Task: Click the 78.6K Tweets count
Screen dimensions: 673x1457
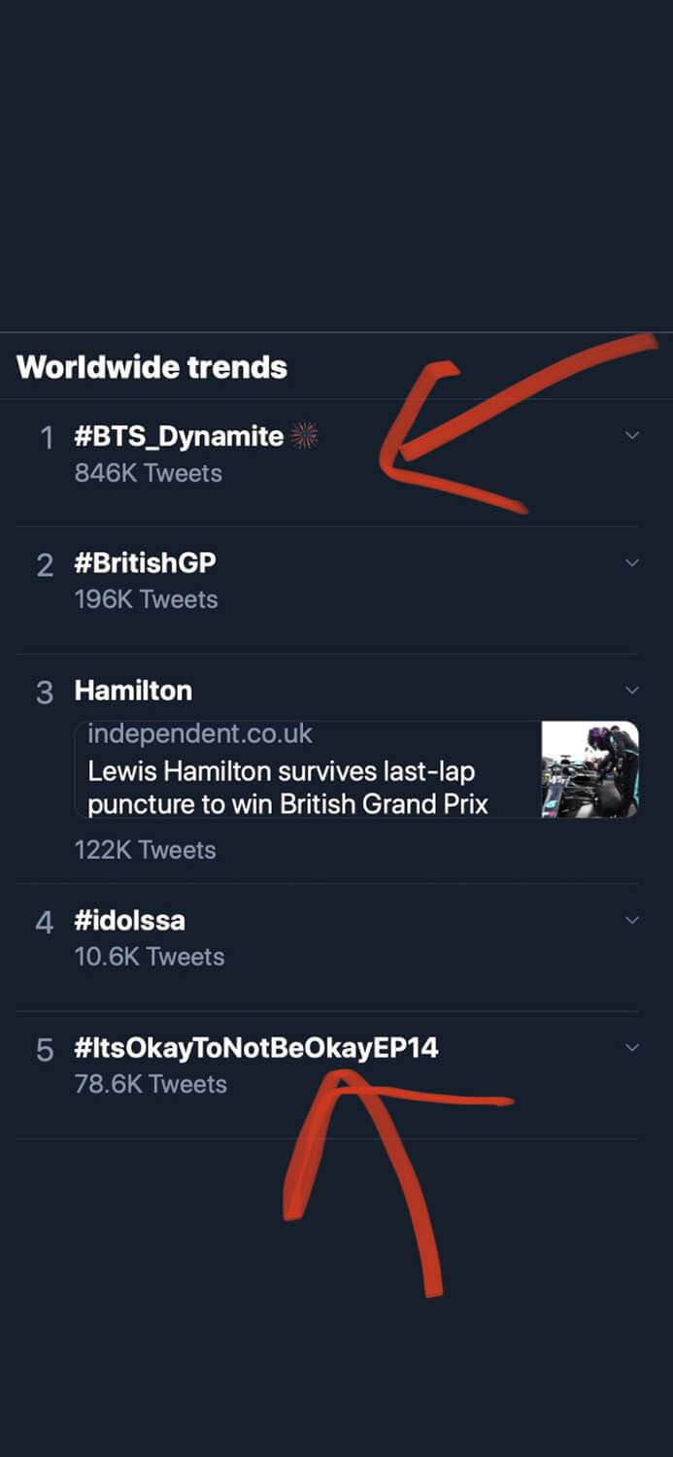Action: (151, 1085)
